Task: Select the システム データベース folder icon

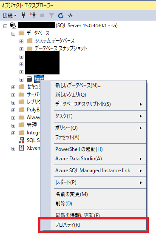Action: (29, 41)
